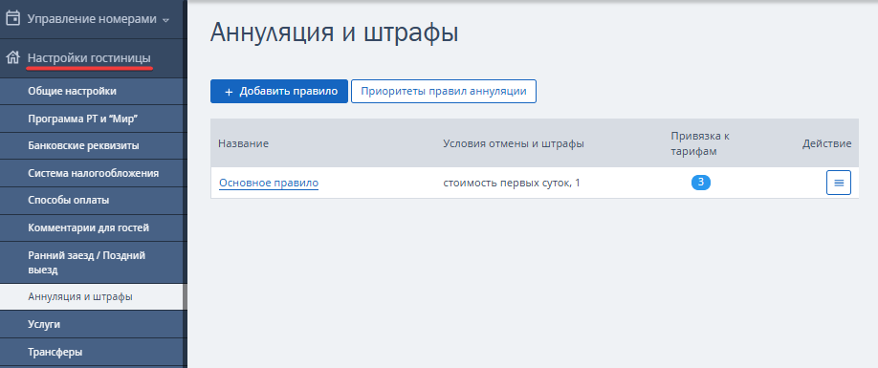This screenshot has width=878, height=368.
Task: Click the page title Аннуляция и штрафы
Action: coord(335,33)
